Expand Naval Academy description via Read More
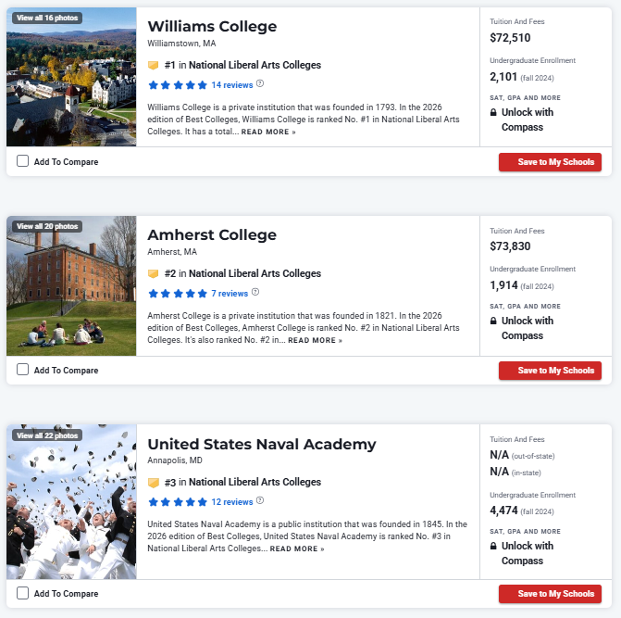Image resolution: width=621 pixels, height=618 pixels. point(296,549)
